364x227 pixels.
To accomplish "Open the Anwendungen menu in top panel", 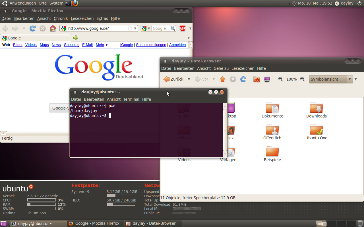I will (x=23, y=3).
